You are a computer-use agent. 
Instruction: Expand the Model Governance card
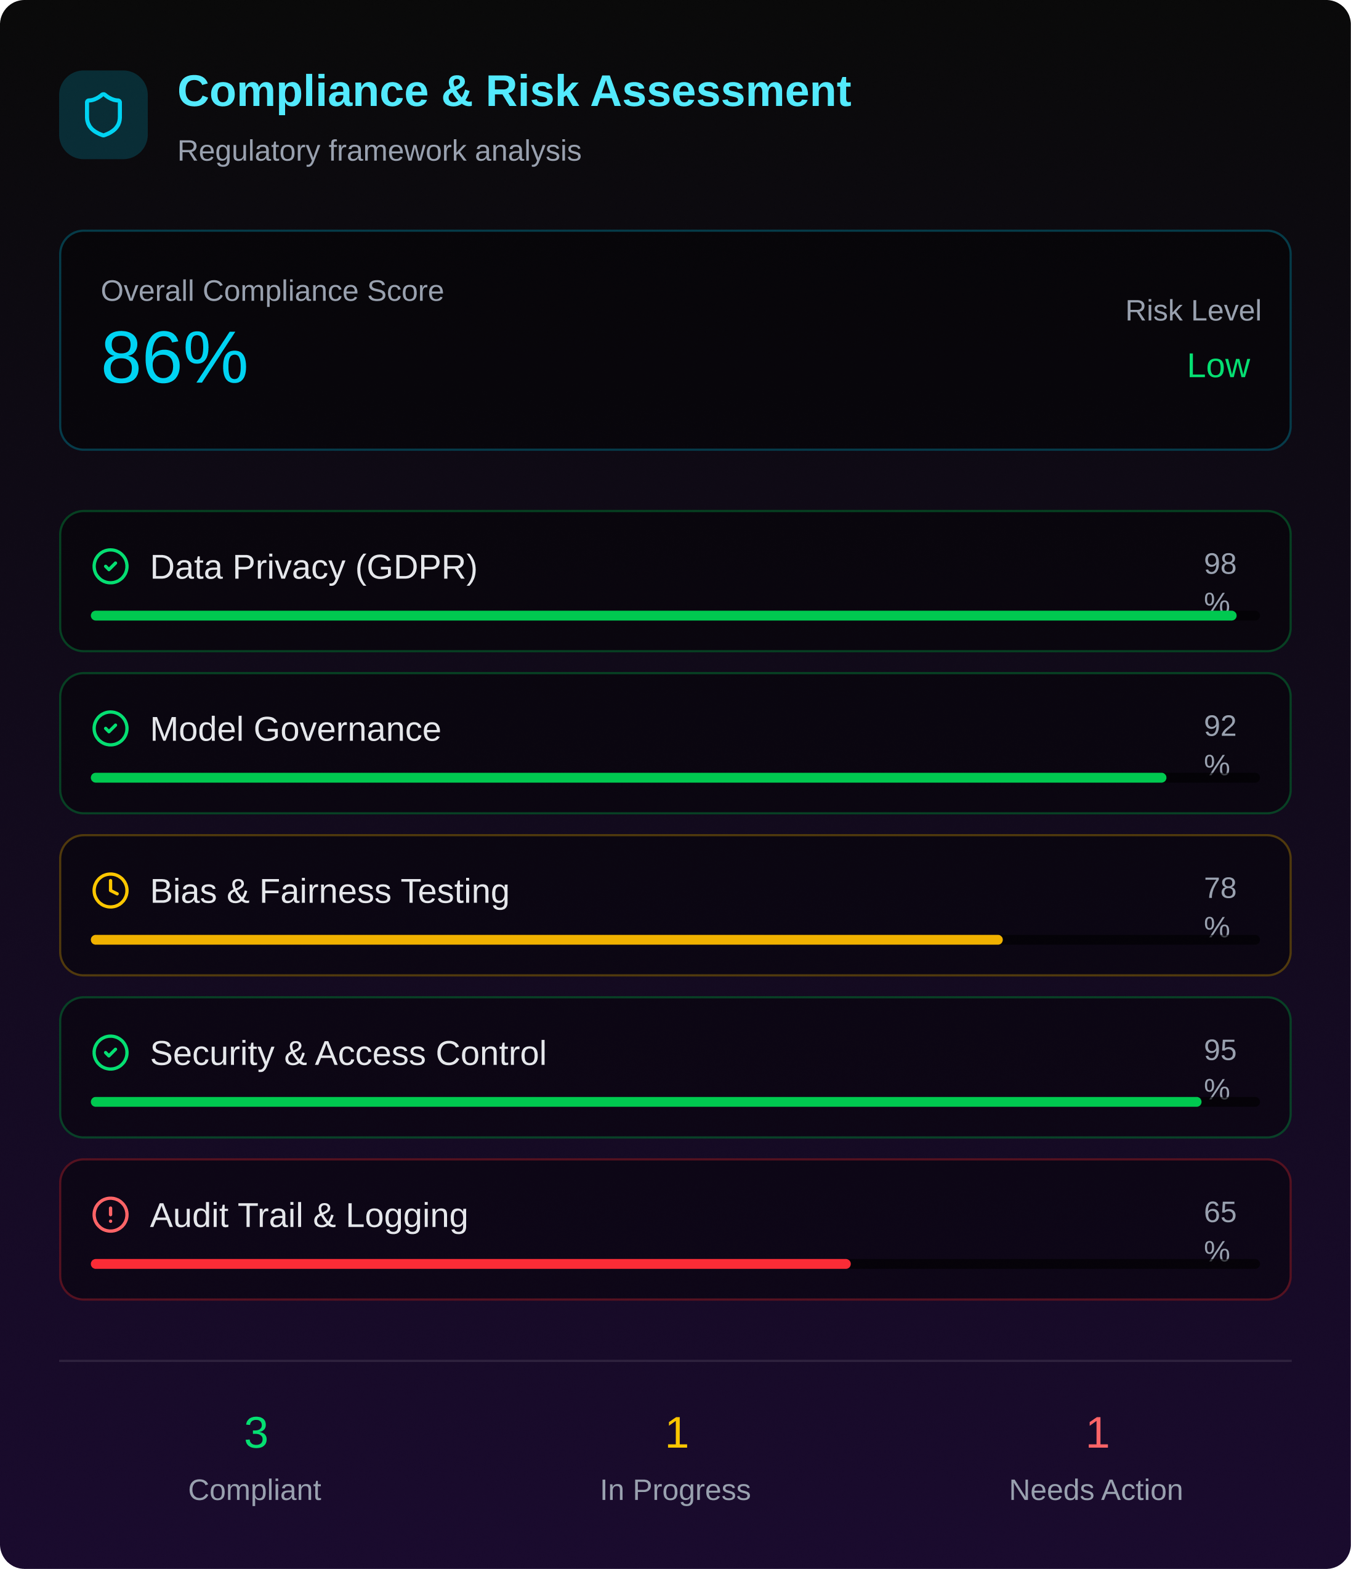click(x=675, y=742)
